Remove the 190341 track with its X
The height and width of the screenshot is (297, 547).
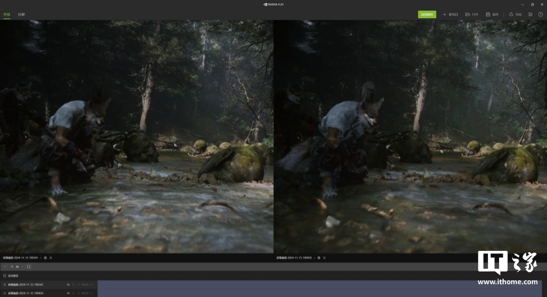5,284
